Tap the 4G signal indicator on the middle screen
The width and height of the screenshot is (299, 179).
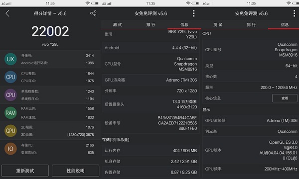(x=107, y=3)
